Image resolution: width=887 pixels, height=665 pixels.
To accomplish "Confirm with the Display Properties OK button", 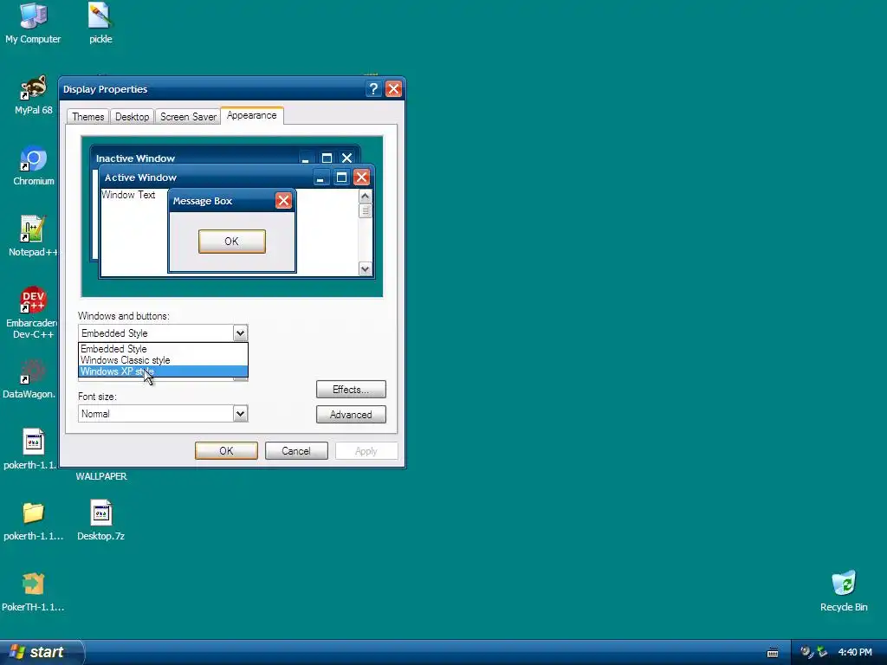I will click(226, 450).
